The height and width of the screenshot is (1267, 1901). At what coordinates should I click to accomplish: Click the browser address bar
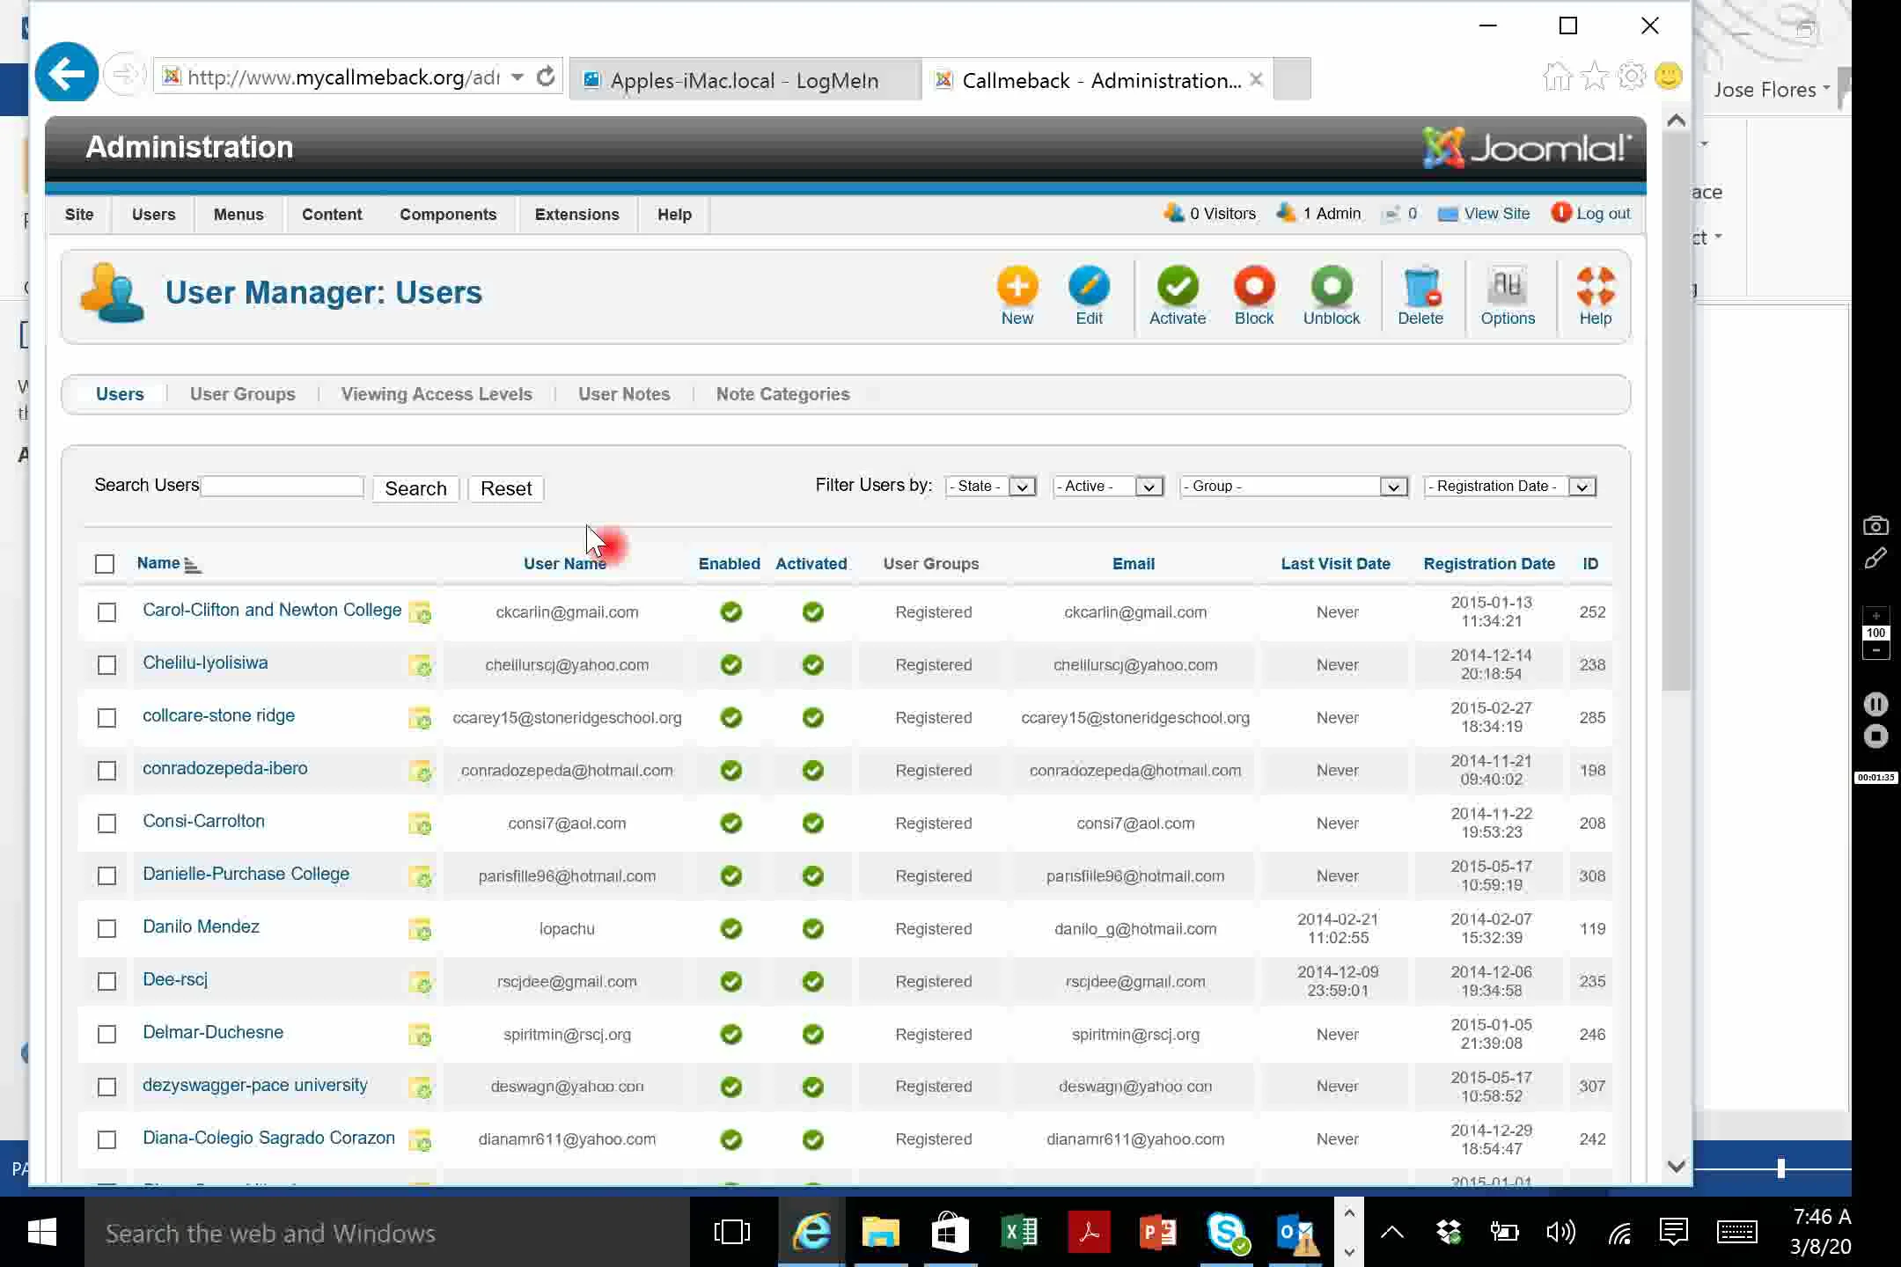click(343, 77)
